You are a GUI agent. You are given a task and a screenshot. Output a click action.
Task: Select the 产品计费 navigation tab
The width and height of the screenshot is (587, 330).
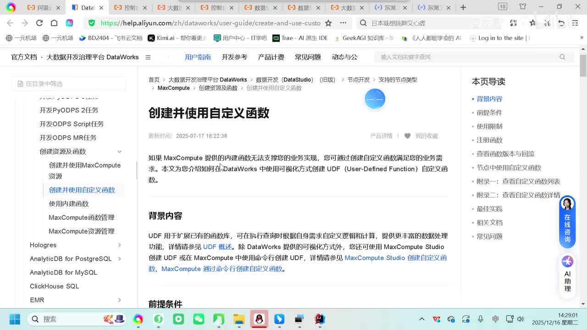click(x=271, y=57)
